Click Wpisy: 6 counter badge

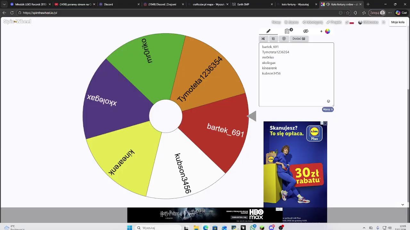tap(328, 110)
